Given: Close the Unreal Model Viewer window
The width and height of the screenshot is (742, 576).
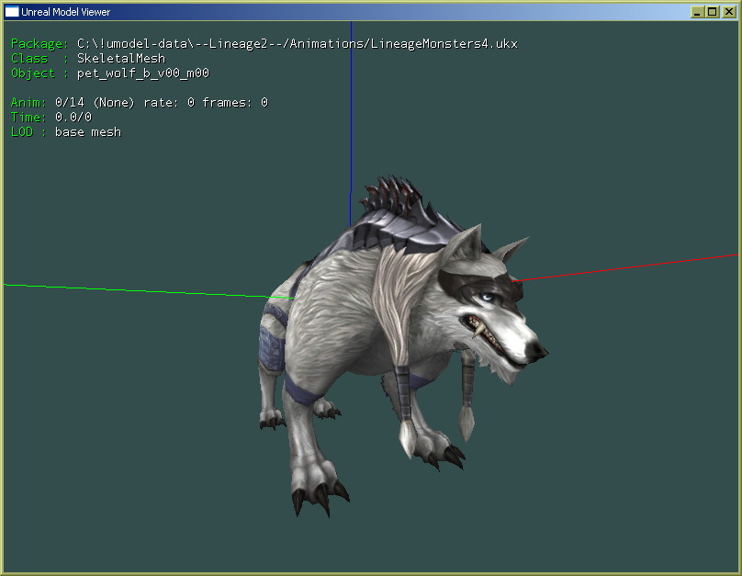Looking at the screenshot, I should pyautogui.click(x=729, y=12).
